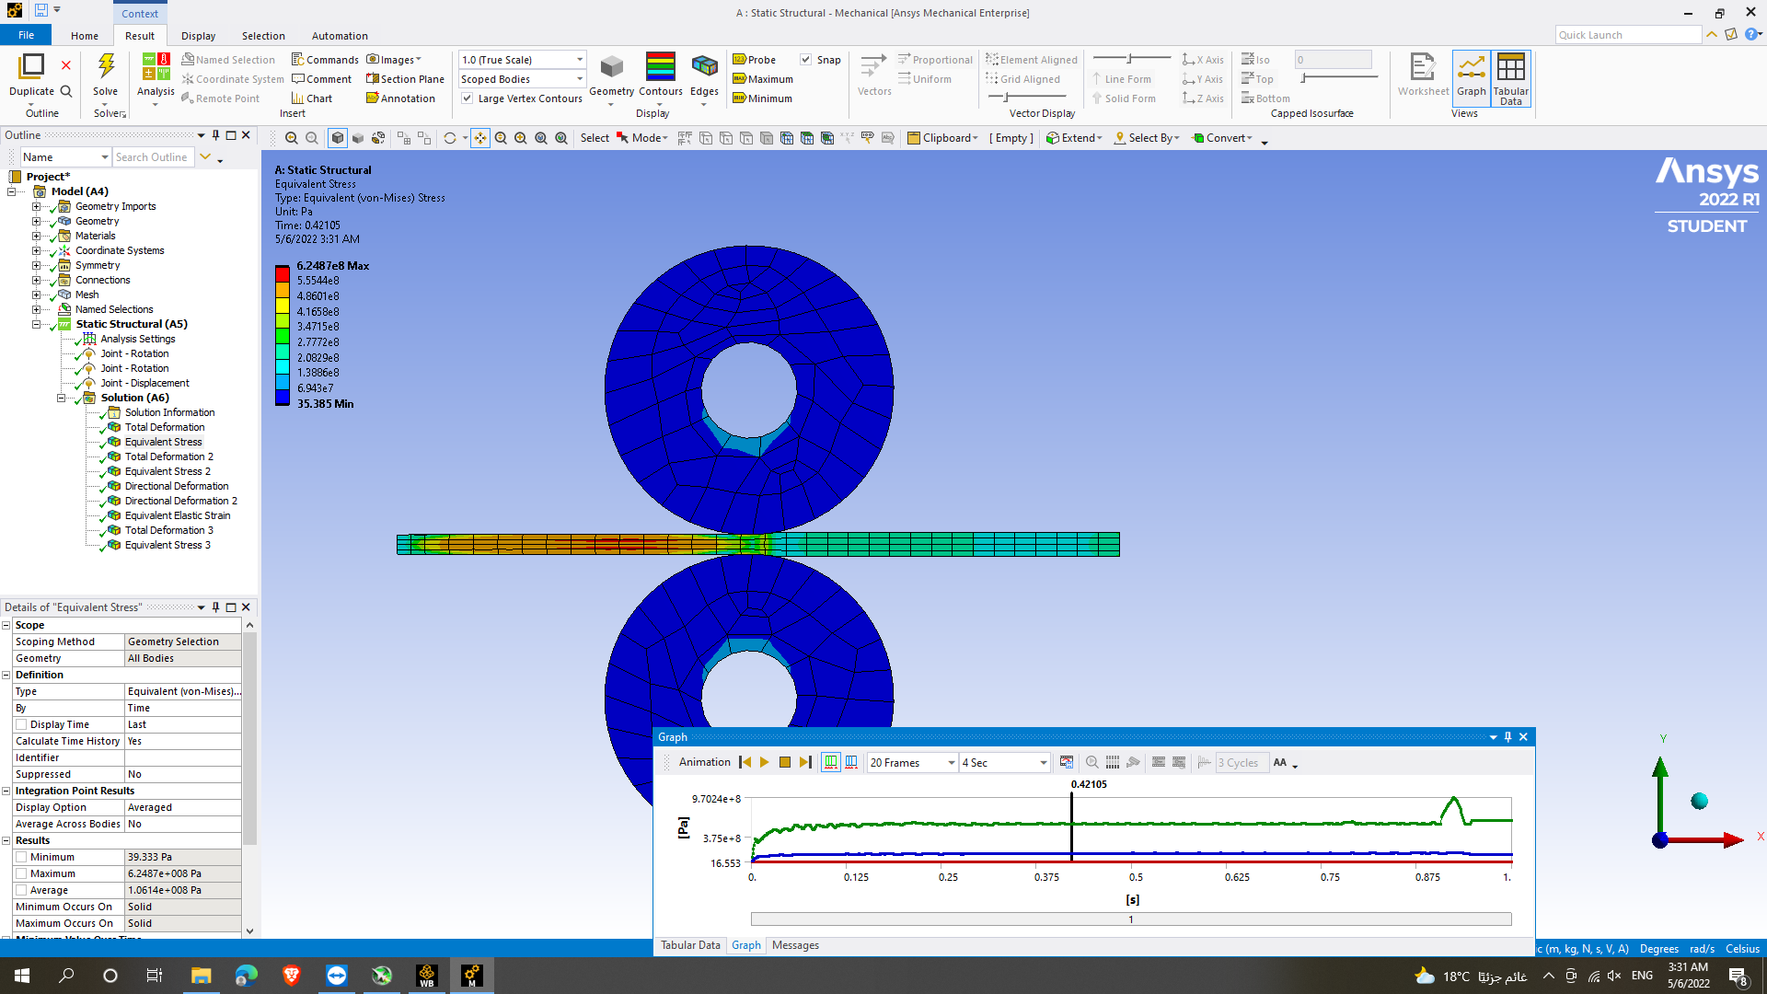This screenshot has height=994, width=1767.
Task: Check the Display Time box
Action: (x=21, y=724)
